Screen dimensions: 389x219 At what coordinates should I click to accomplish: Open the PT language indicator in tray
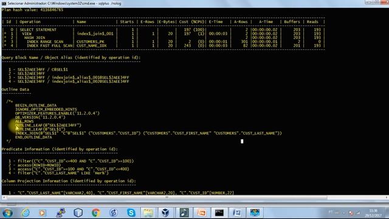pyautogui.click(x=331, y=212)
